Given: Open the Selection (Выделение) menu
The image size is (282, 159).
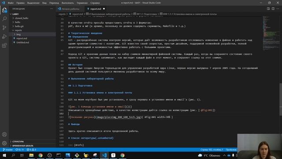Looking at the screenshot, I should coord(33,3).
